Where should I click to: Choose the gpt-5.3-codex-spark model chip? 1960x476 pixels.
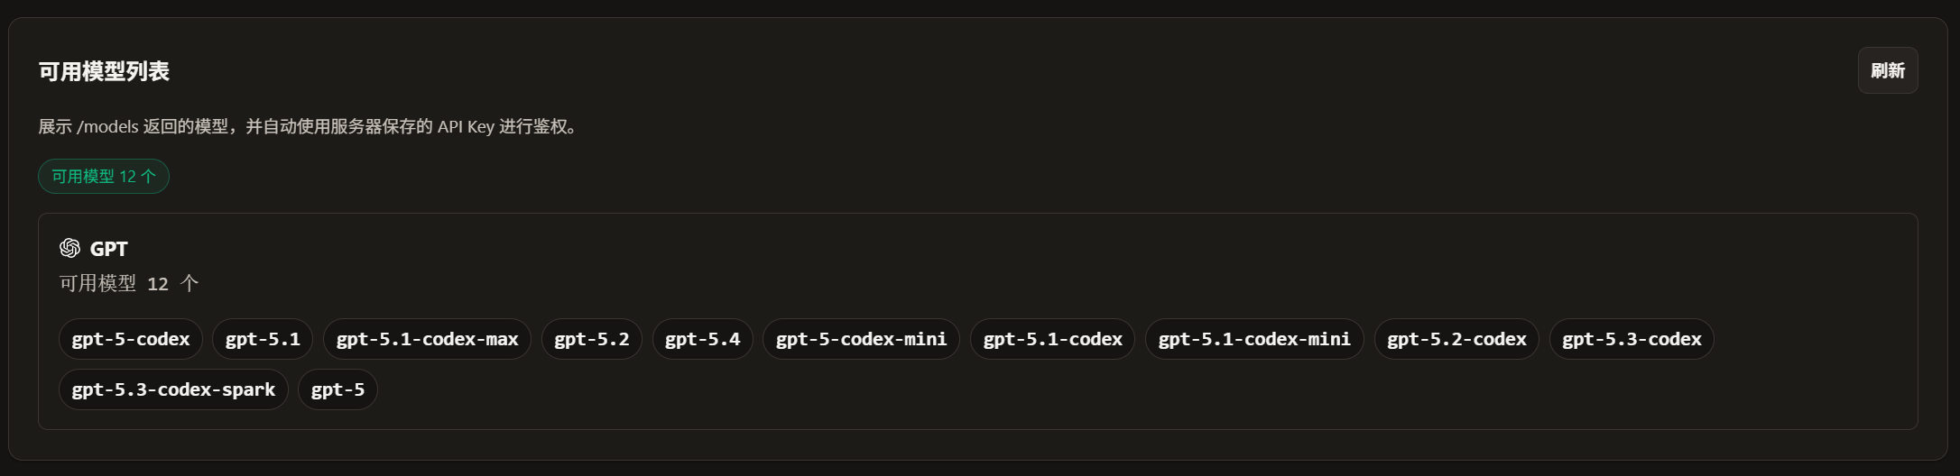pos(173,390)
